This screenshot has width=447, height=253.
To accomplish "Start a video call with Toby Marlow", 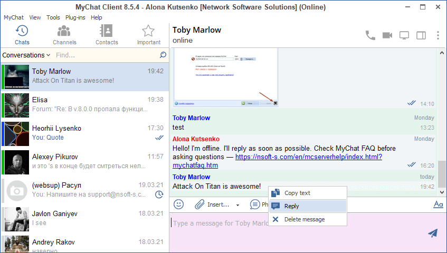I will [387, 35].
